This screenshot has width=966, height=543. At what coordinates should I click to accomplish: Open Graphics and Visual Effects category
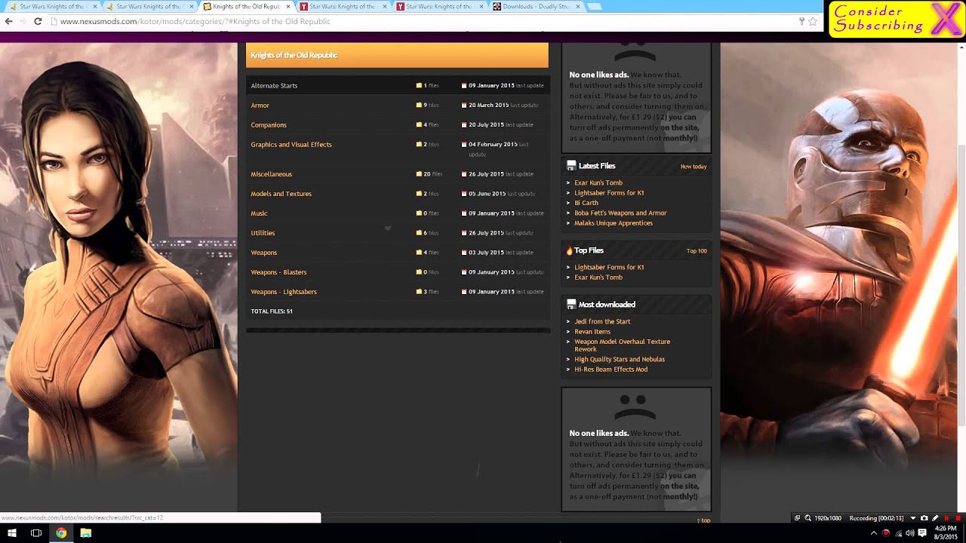291,145
